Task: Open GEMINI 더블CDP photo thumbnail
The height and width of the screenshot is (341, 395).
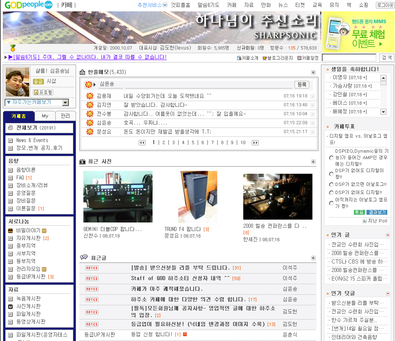Action: click(x=118, y=196)
